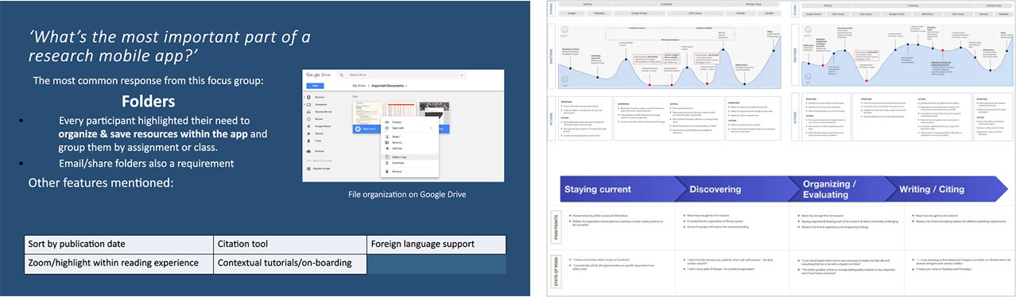Click the My Drive sidebar icon
This screenshot has height=297, width=1016.
(x=308, y=97)
